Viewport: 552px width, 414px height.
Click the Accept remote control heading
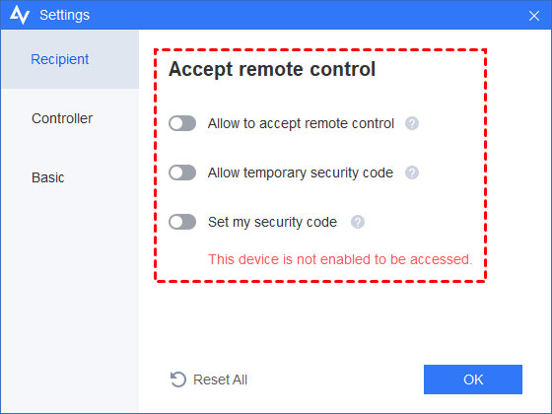pyautogui.click(x=272, y=69)
